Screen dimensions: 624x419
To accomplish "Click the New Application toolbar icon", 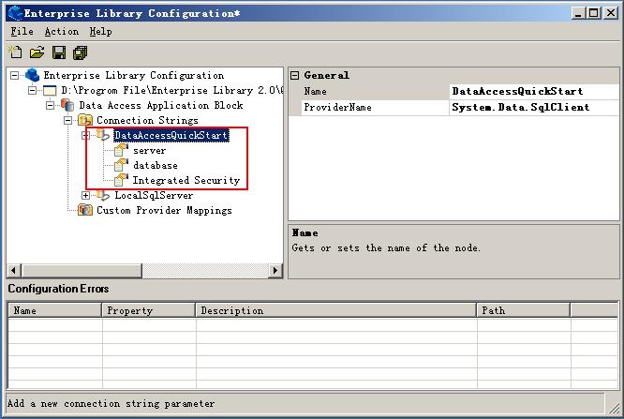I will tap(16, 53).
